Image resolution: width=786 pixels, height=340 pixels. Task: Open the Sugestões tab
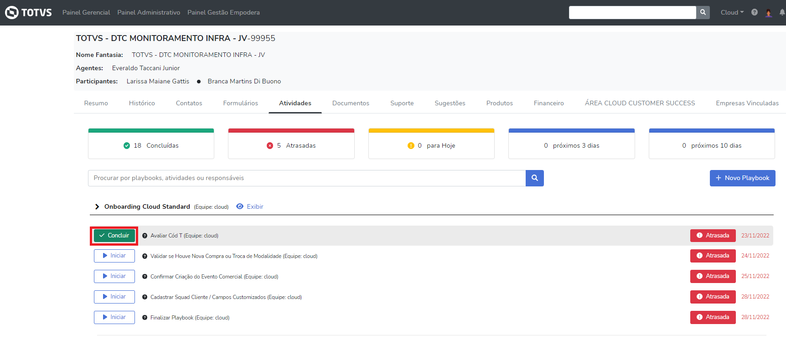click(450, 103)
